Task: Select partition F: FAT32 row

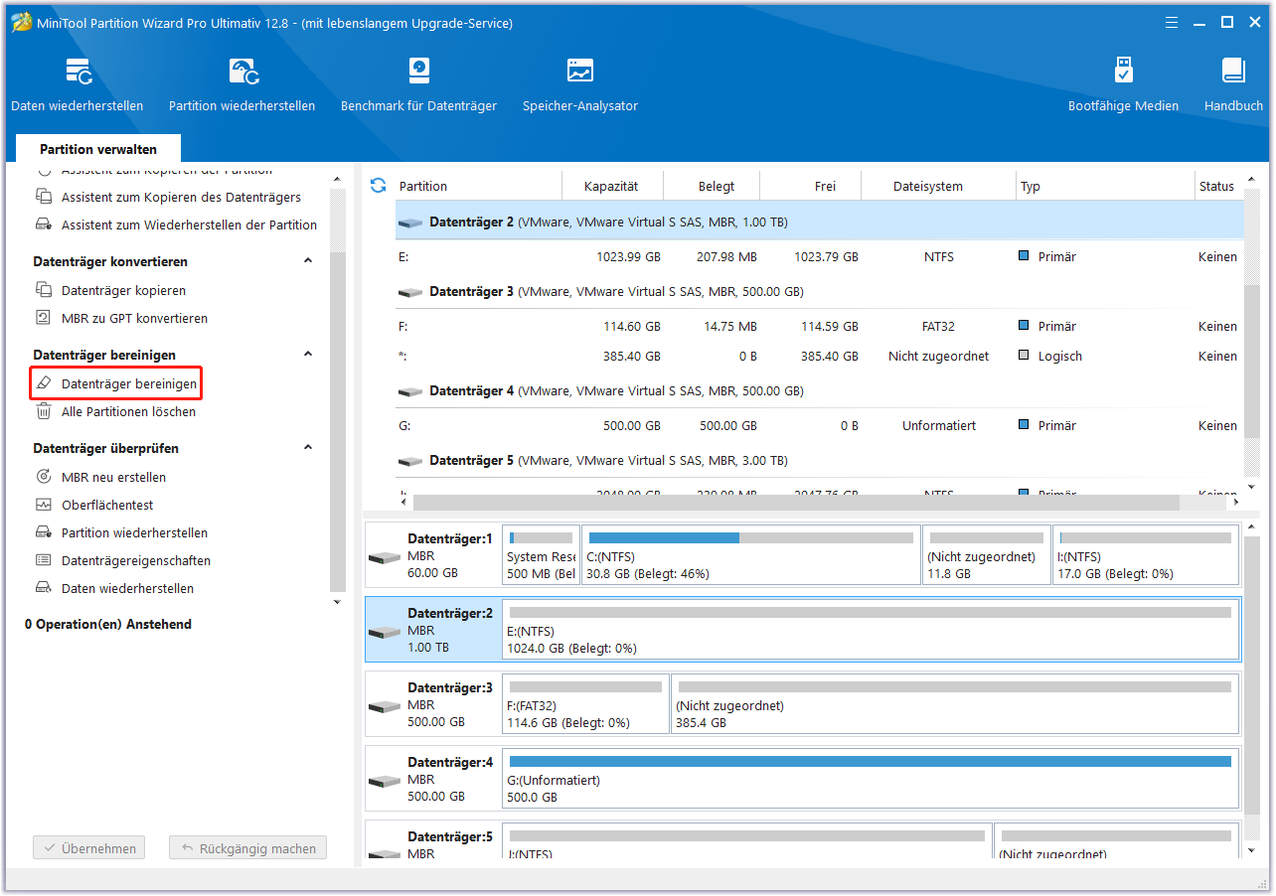Action: [x=819, y=327]
